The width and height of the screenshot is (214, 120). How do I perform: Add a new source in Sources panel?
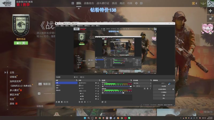[x=79, y=102]
